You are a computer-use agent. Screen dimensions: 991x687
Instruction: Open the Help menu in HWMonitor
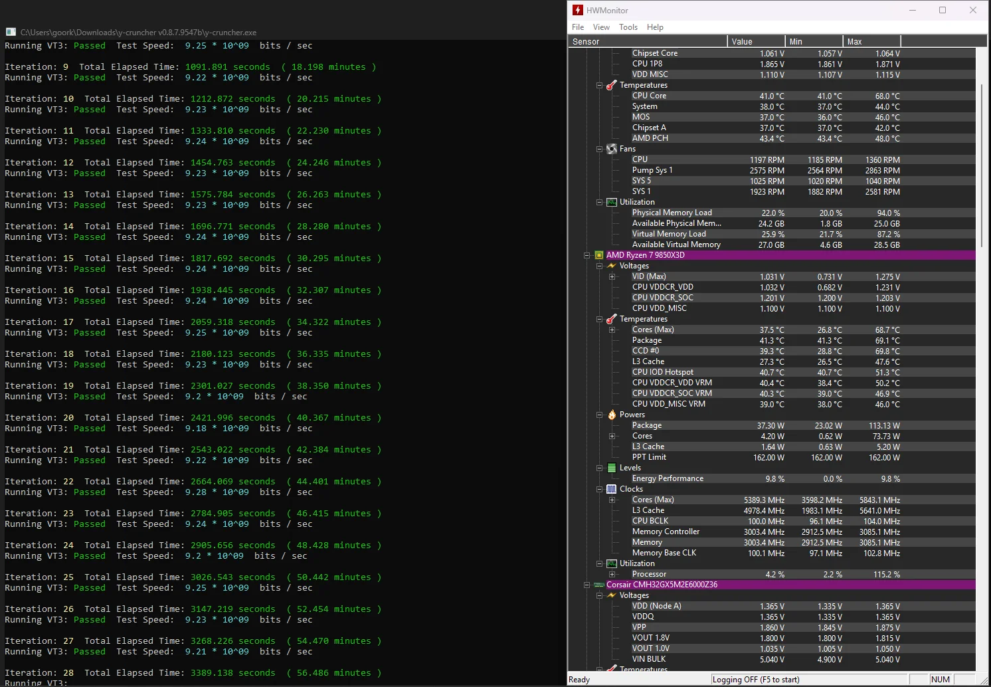click(655, 27)
